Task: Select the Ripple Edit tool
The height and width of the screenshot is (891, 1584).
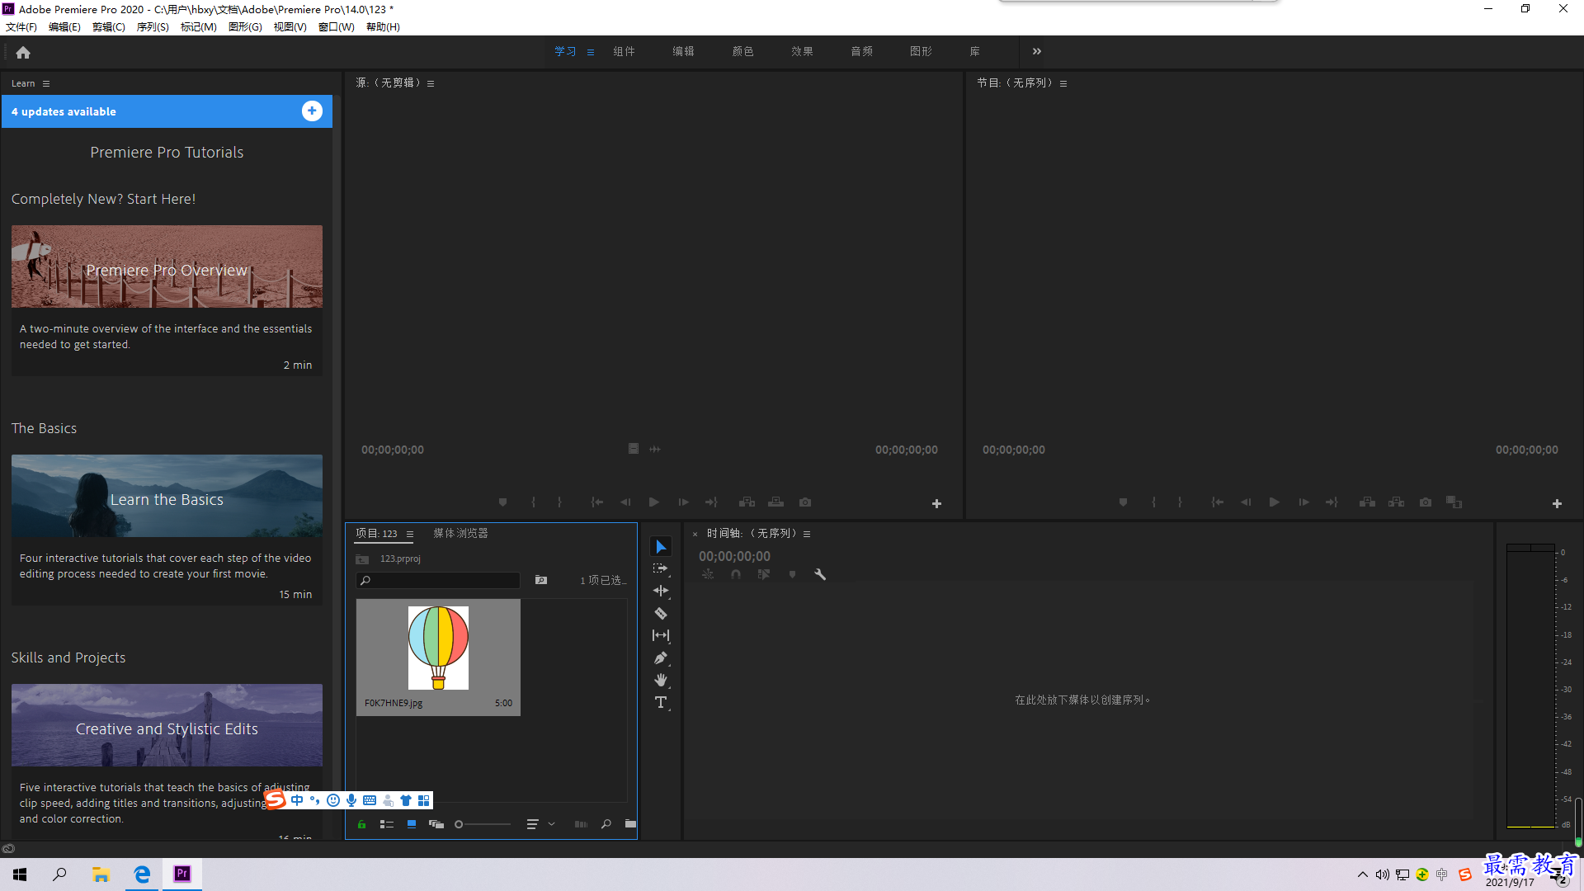Action: coord(661,592)
